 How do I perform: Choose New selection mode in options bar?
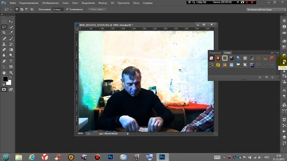(x=17, y=9)
